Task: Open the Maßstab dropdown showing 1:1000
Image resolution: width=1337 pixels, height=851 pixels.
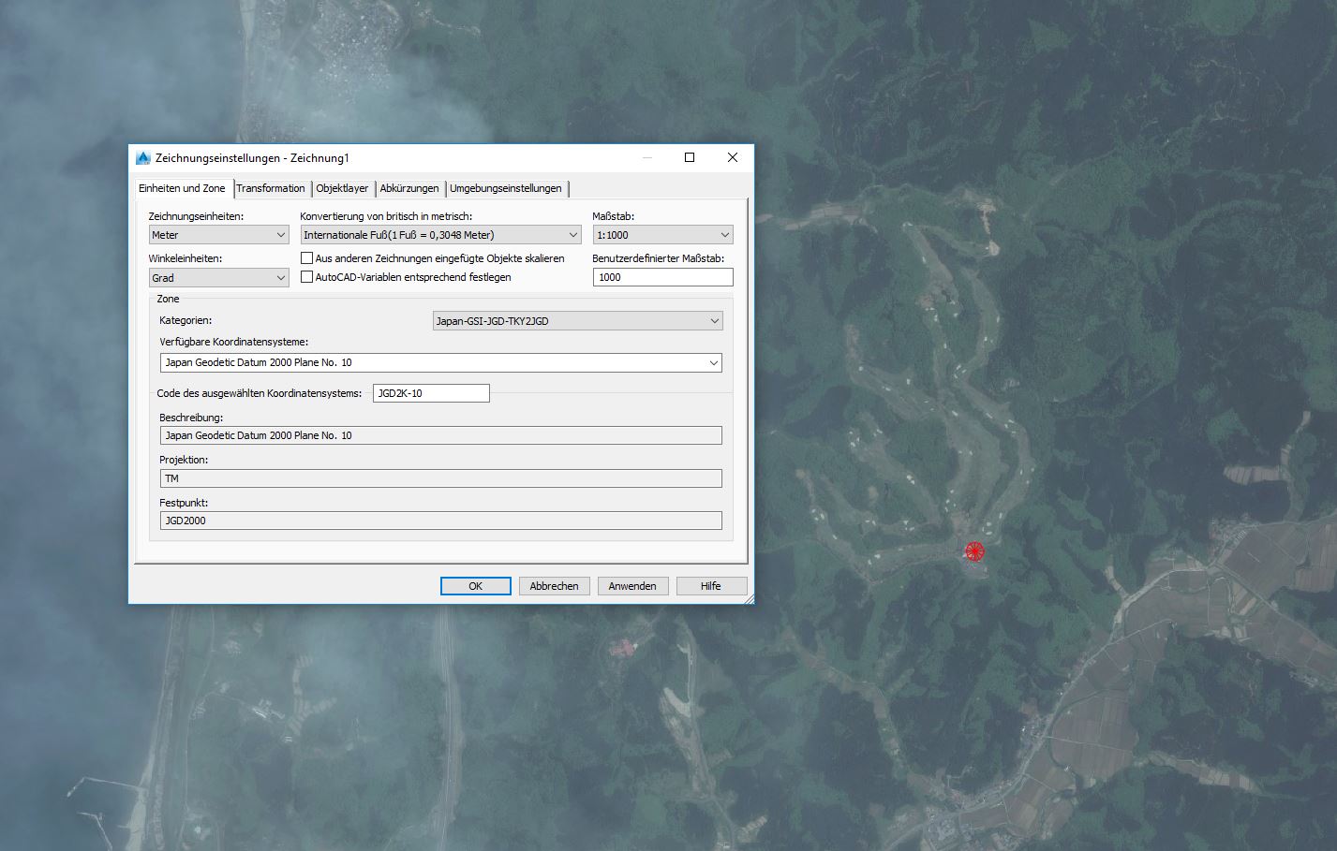Action: pyautogui.click(x=662, y=235)
